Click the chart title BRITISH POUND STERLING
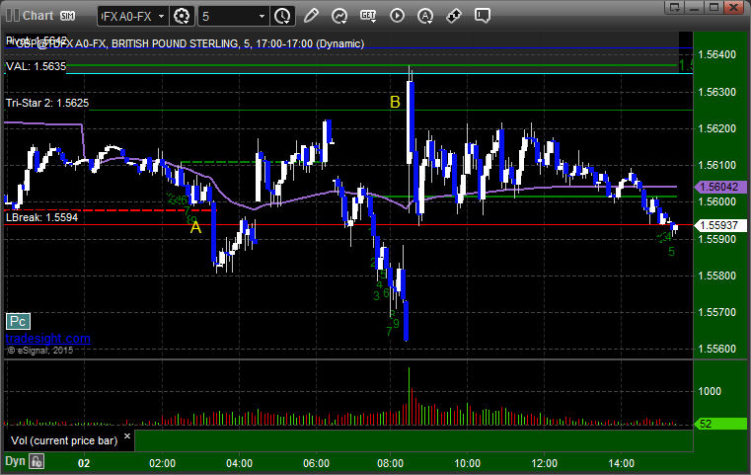The image size is (751, 475). pyautogui.click(x=175, y=43)
